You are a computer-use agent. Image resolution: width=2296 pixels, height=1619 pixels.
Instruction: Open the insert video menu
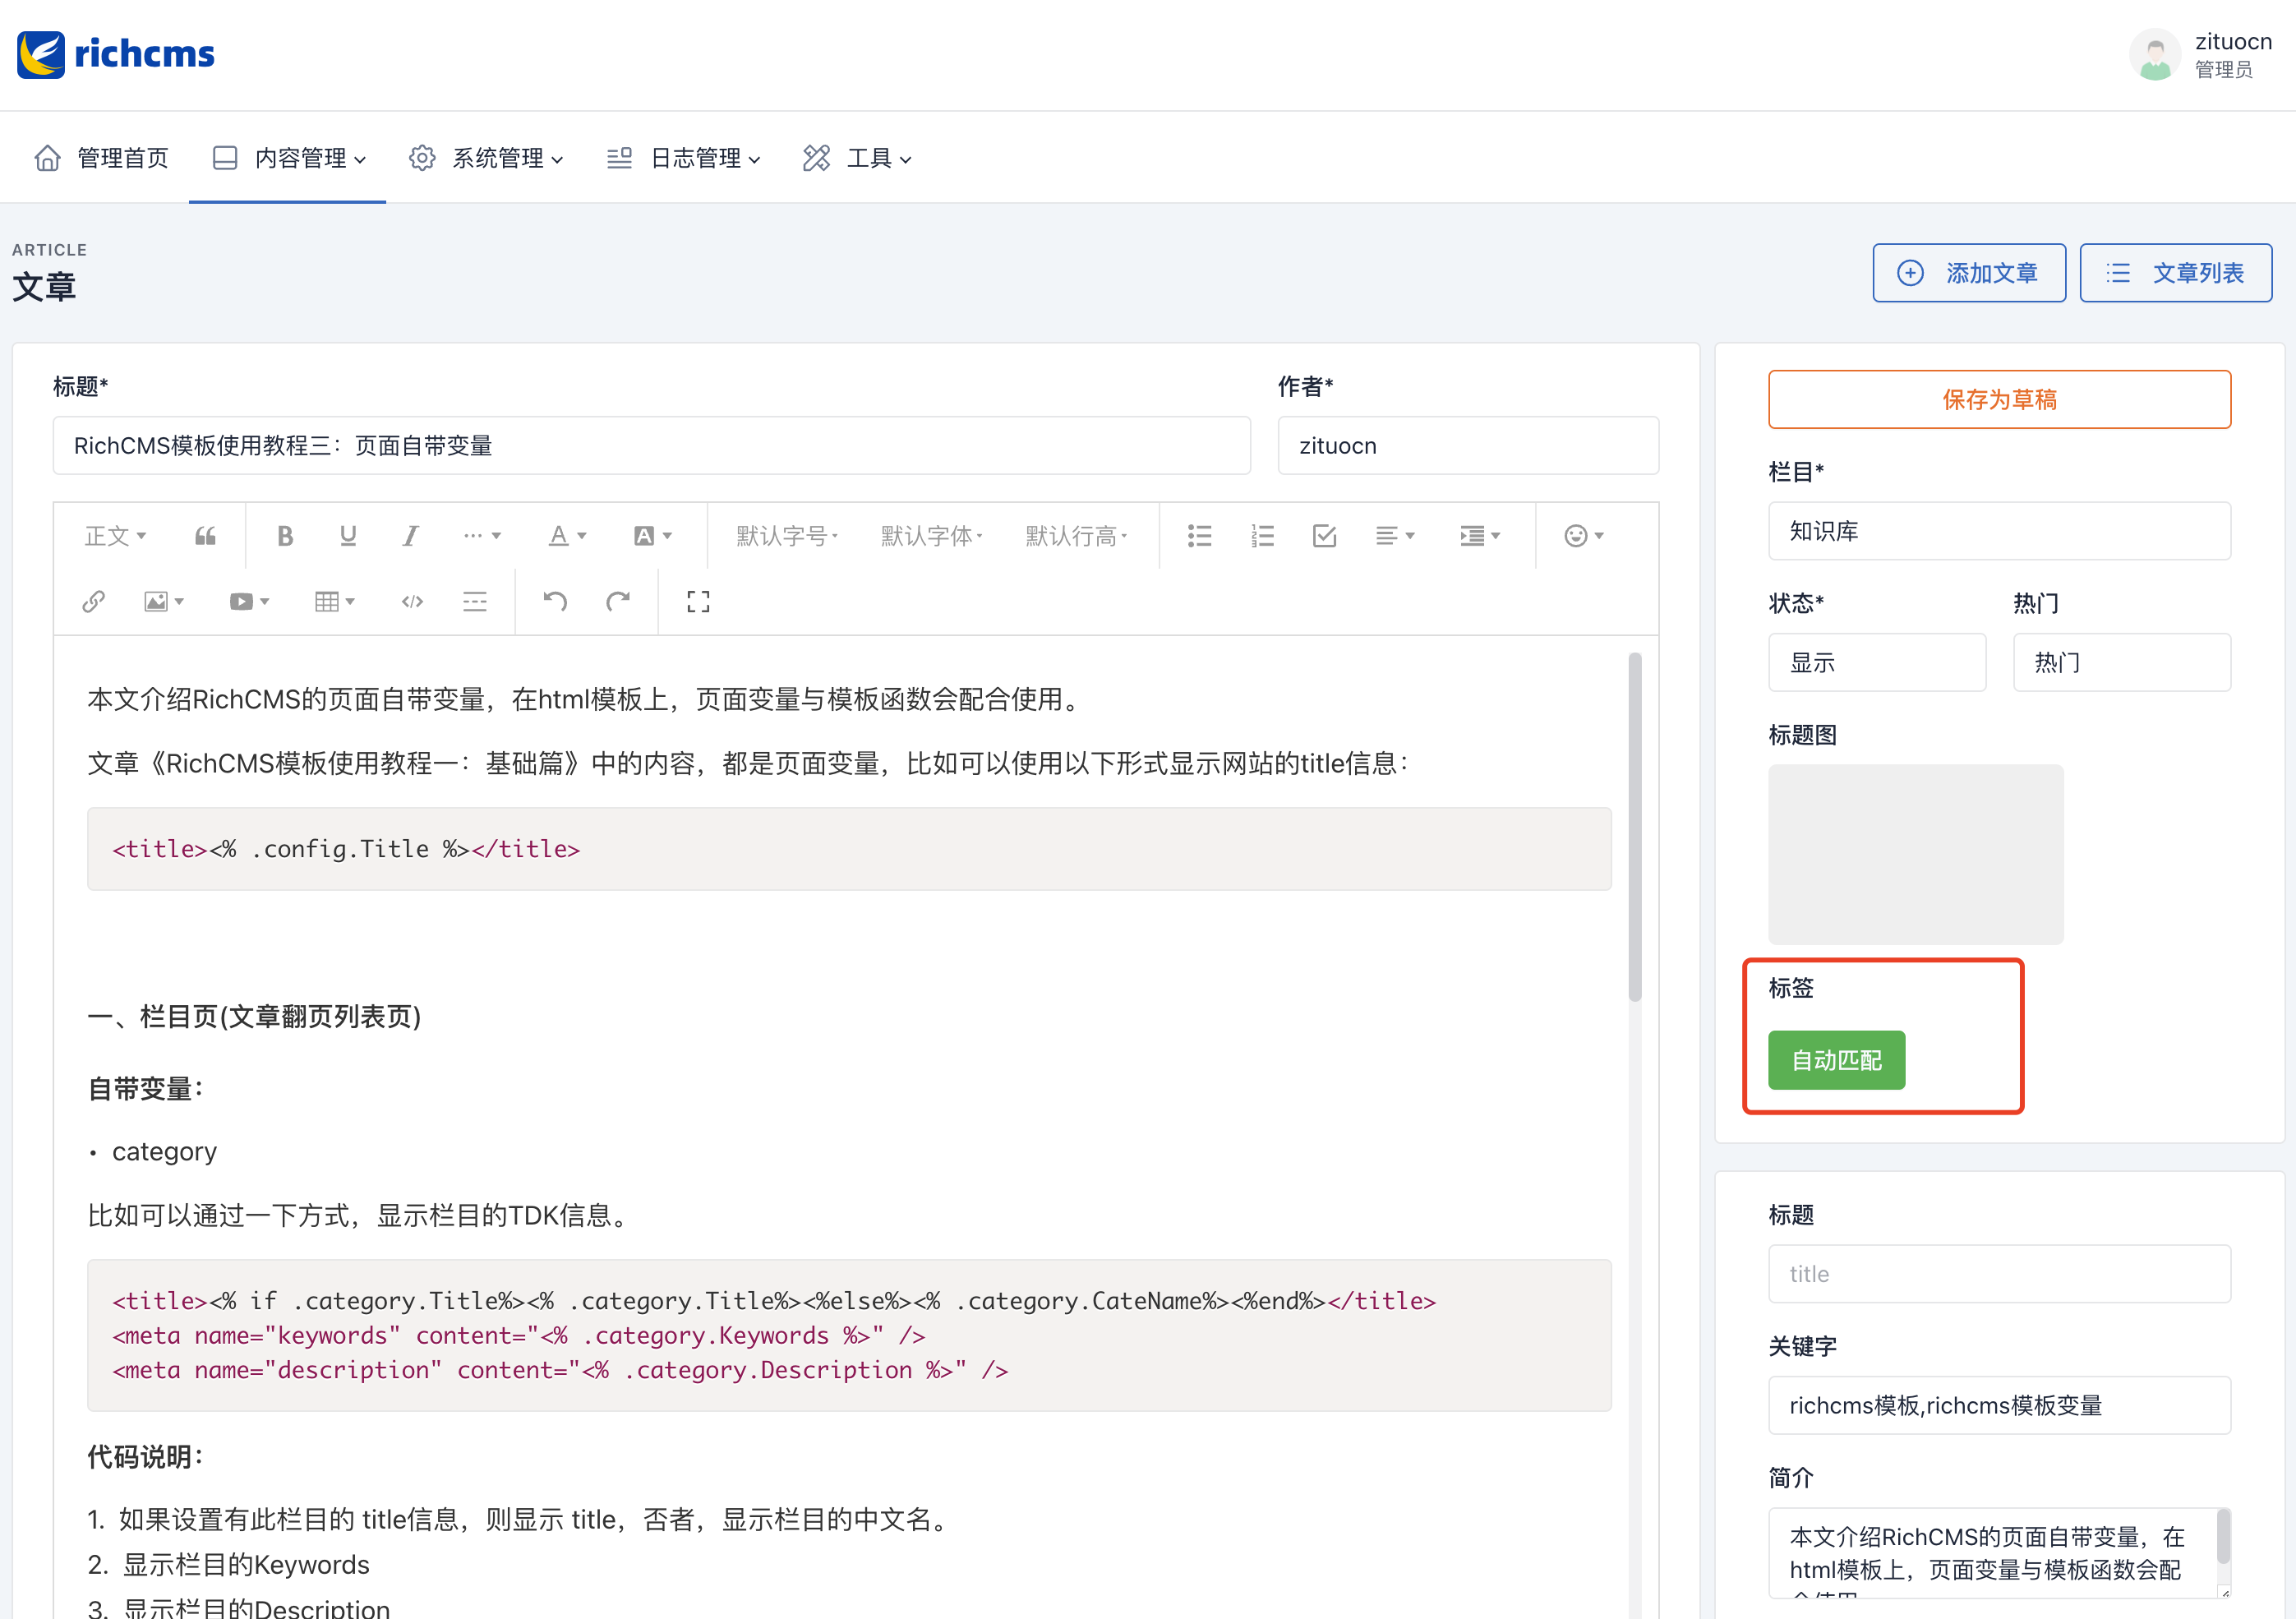tap(250, 602)
